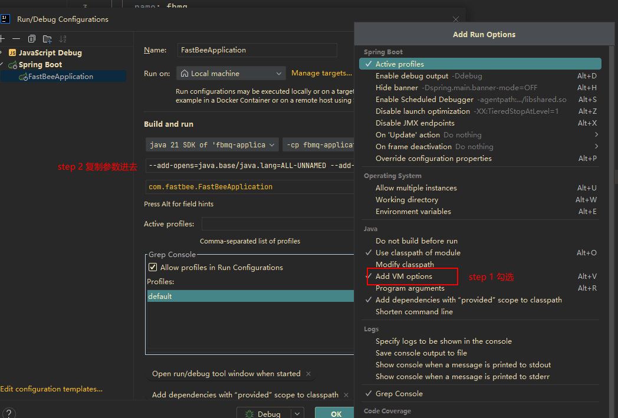
Task: Click the debug bug icon on Debug button
Action: pos(249,414)
